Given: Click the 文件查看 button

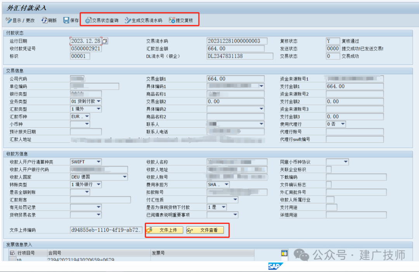Looking at the screenshot, I should coord(205,230).
